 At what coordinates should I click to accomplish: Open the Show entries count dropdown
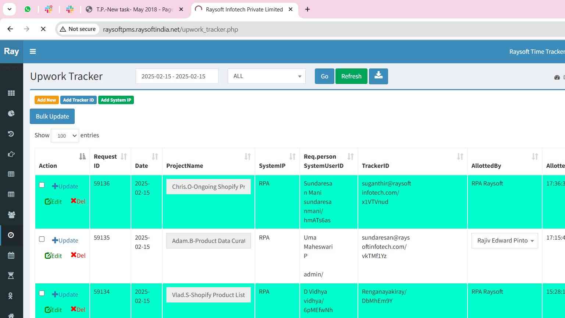pos(65,135)
